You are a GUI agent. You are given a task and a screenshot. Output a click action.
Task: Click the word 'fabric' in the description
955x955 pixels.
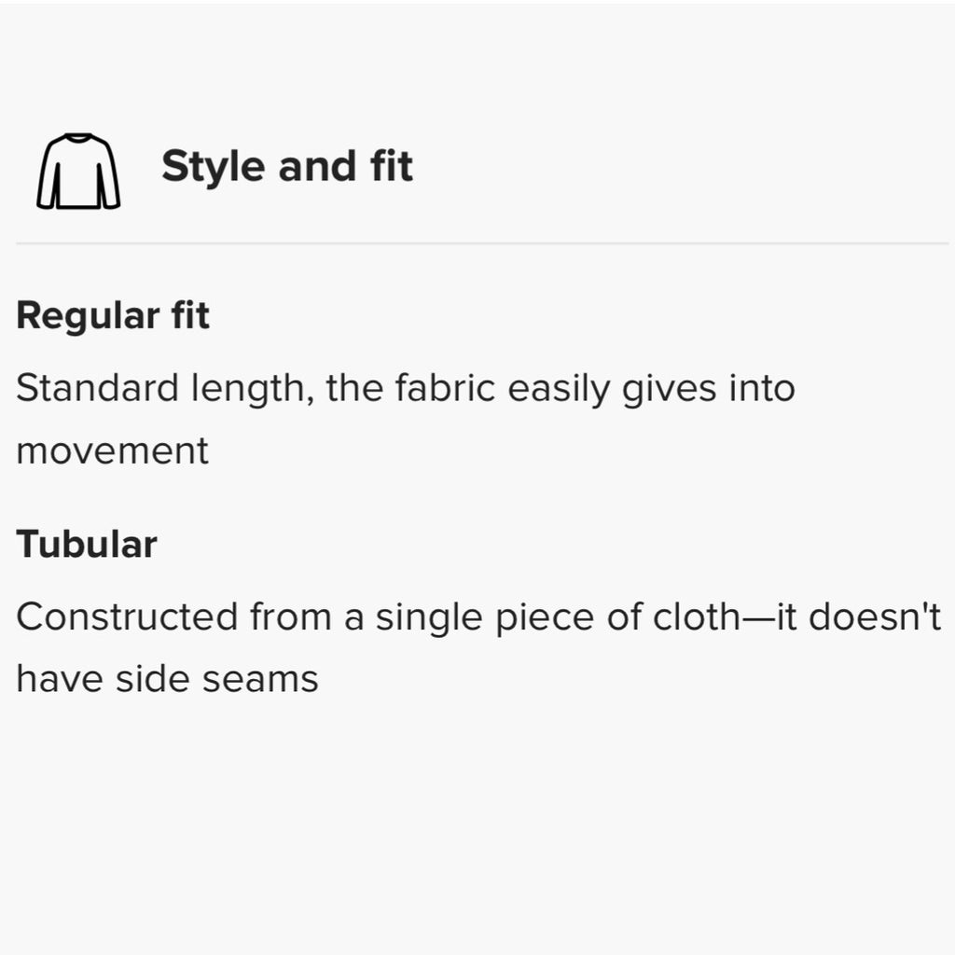click(445, 389)
